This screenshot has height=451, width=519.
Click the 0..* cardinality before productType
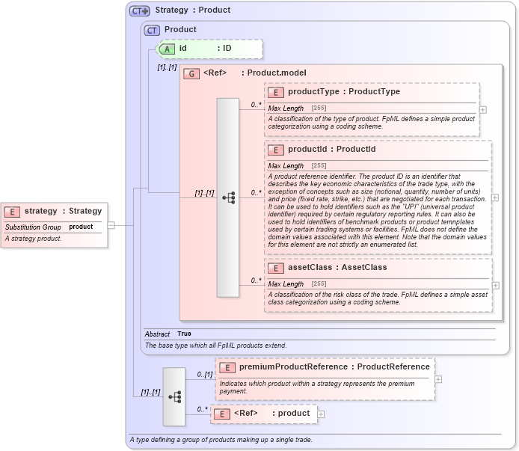(x=256, y=105)
